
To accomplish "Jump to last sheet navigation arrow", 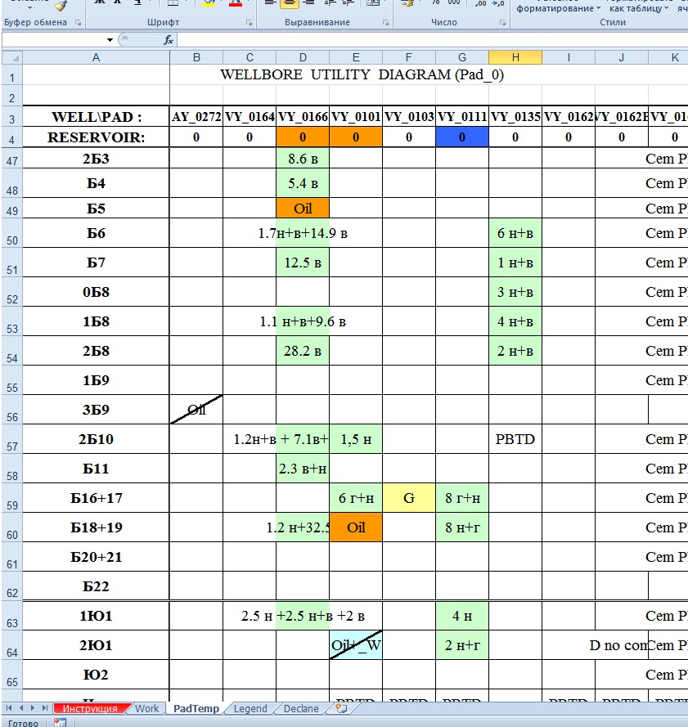I will (x=44, y=708).
